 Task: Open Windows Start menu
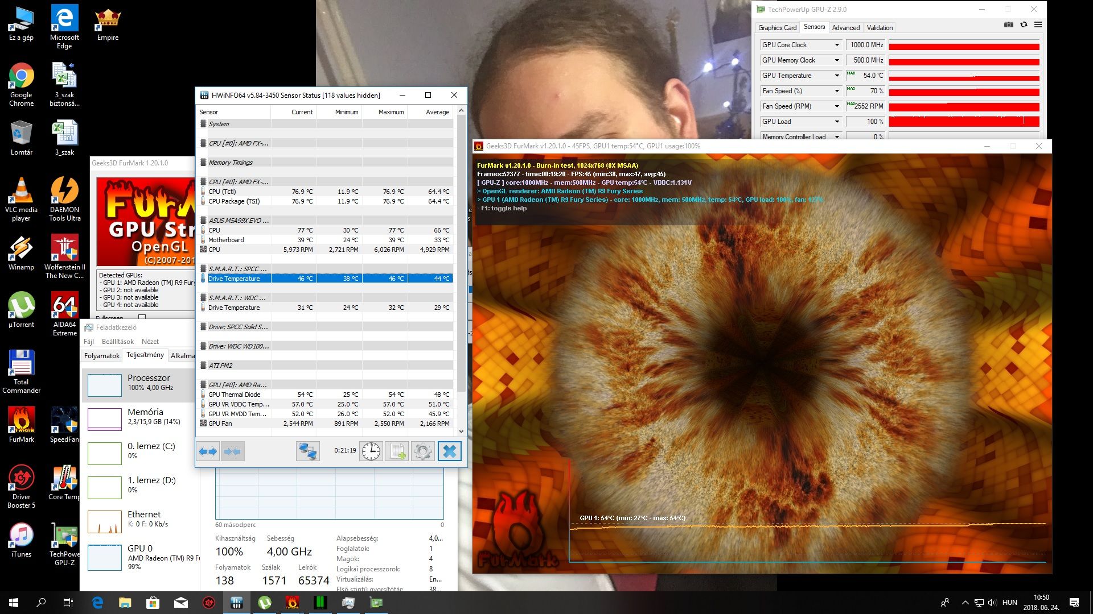tap(14, 603)
